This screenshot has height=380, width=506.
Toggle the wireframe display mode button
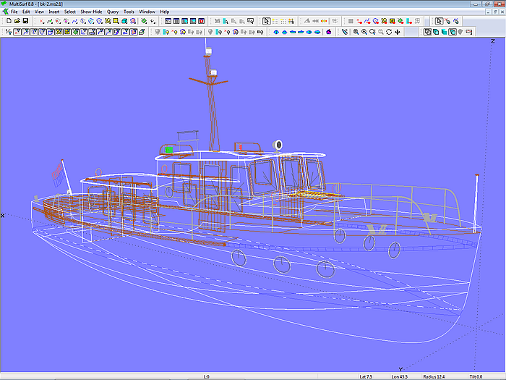[x=427, y=32]
